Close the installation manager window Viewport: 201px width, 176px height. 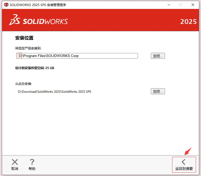[x=193, y=5]
